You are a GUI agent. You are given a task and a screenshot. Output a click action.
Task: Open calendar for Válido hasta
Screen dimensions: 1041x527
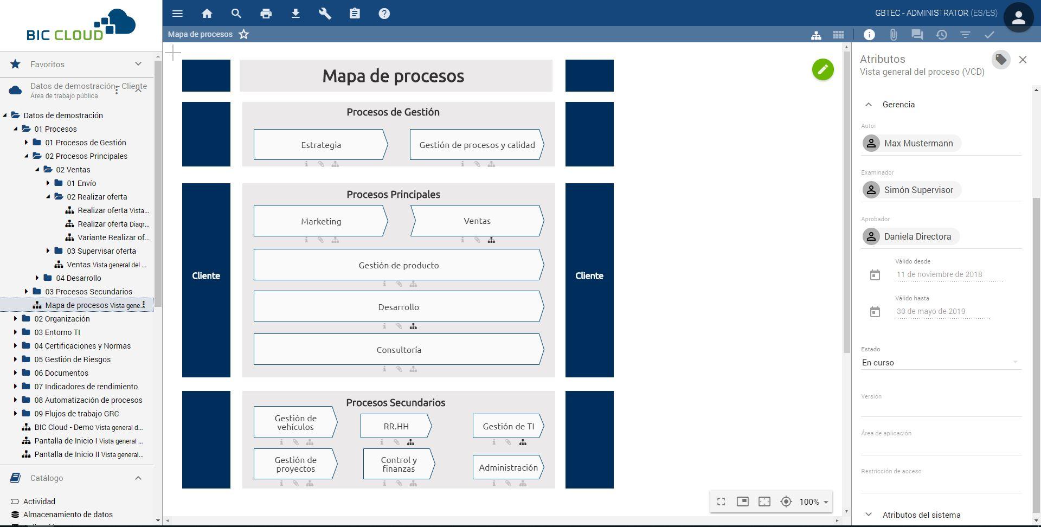click(875, 312)
